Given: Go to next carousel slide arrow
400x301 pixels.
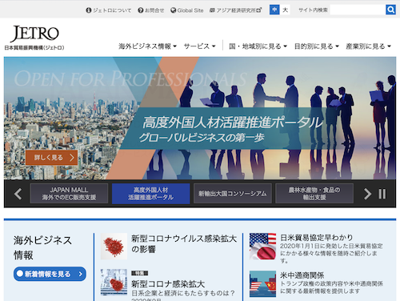Looking at the screenshot, I should 367,194.
